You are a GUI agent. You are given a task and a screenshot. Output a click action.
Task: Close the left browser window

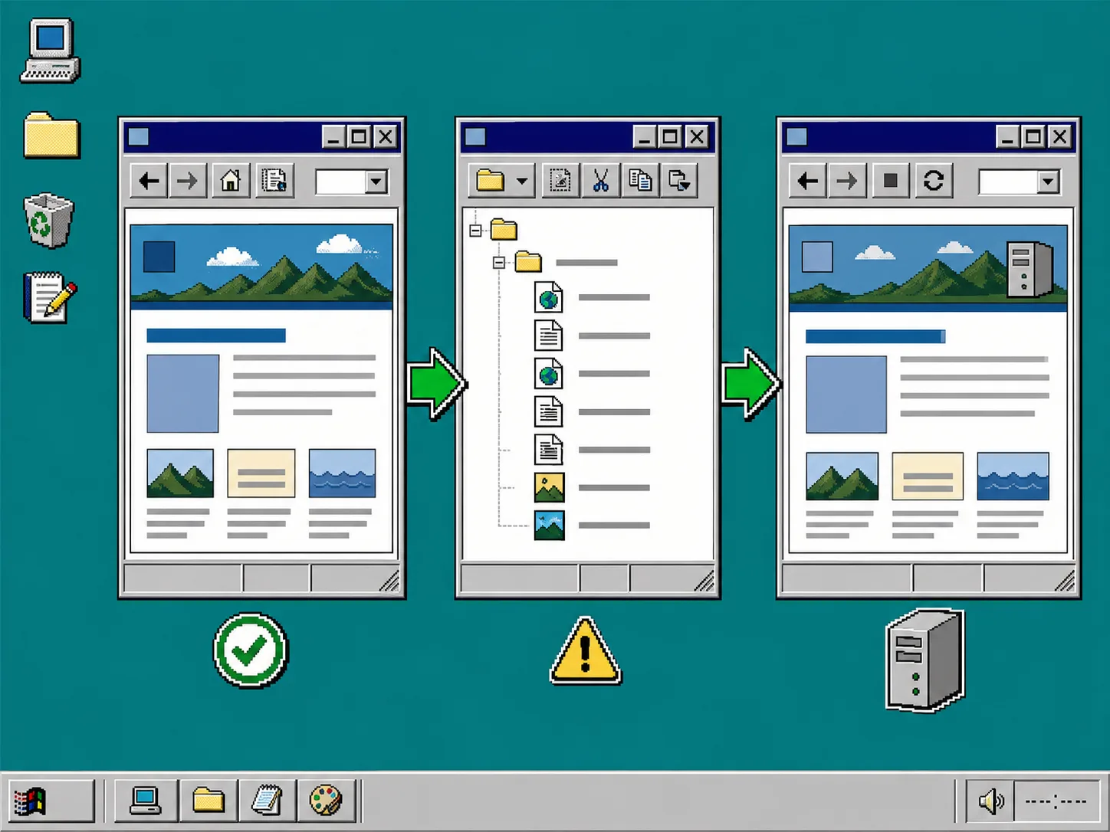click(386, 137)
